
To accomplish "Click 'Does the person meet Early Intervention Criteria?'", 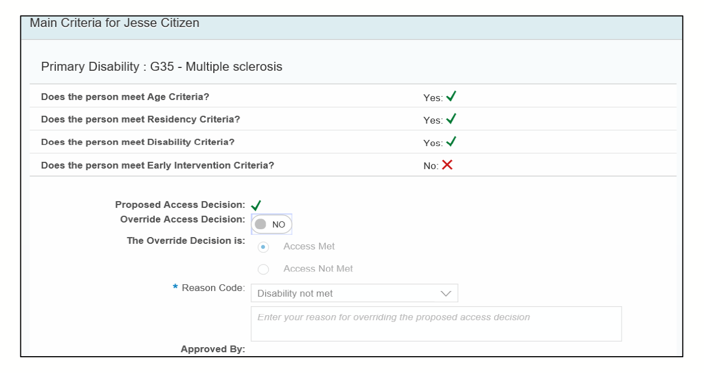I will point(158,166).
